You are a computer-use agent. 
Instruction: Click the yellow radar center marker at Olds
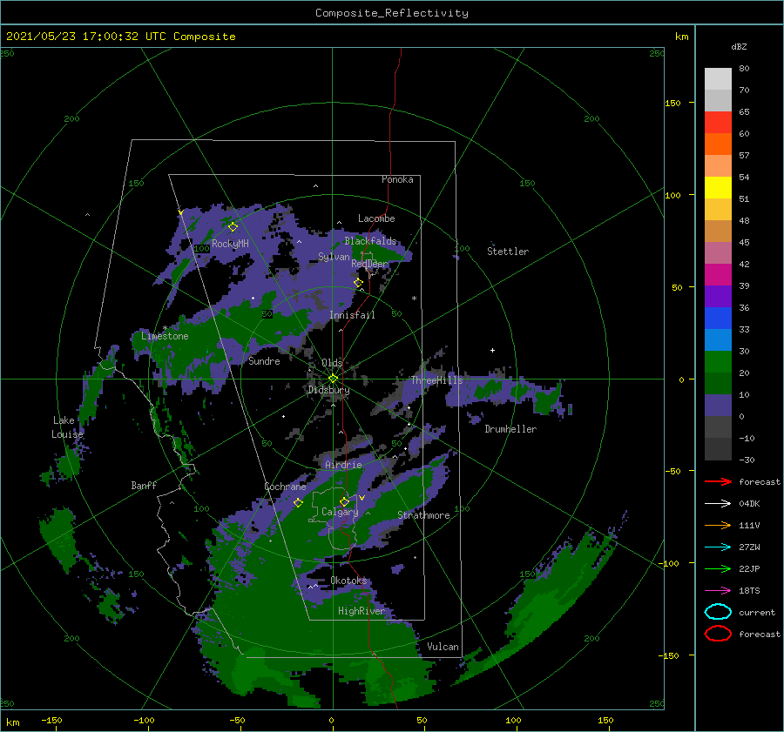pos(333,379)
